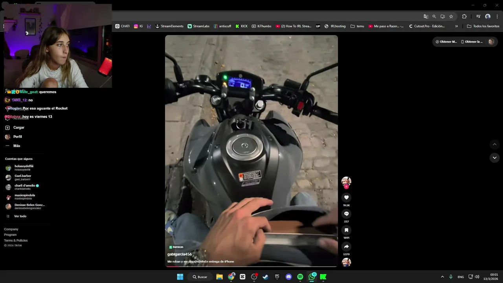This screenshot has width=503, height=283.
Task: Open the StreamLabs bookmark
Action: click(198, 26)
